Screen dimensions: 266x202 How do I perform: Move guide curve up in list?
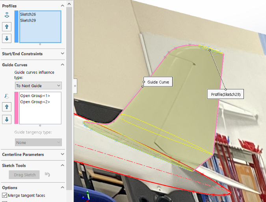point(7,107)
